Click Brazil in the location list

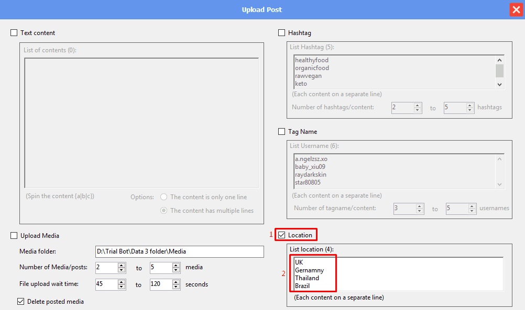pyautogui.click(x=302, y=286)
